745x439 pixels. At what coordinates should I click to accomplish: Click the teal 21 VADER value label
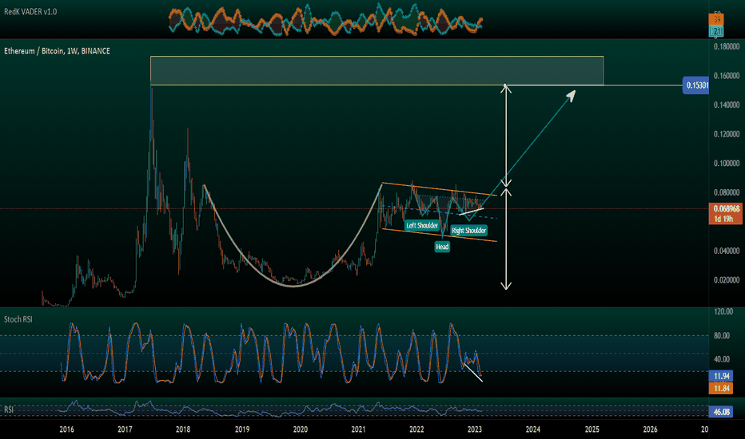coord(716,31)
